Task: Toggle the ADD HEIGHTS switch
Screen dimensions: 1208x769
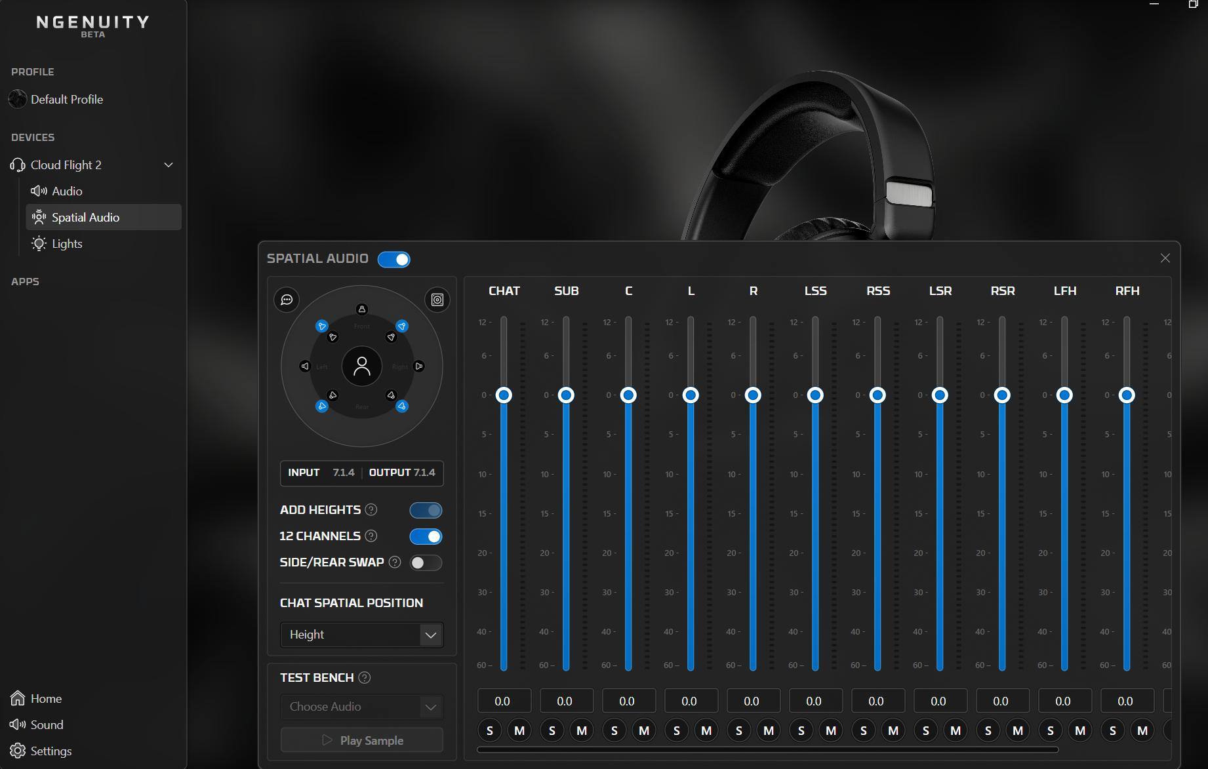Action: tap(426, 510)
